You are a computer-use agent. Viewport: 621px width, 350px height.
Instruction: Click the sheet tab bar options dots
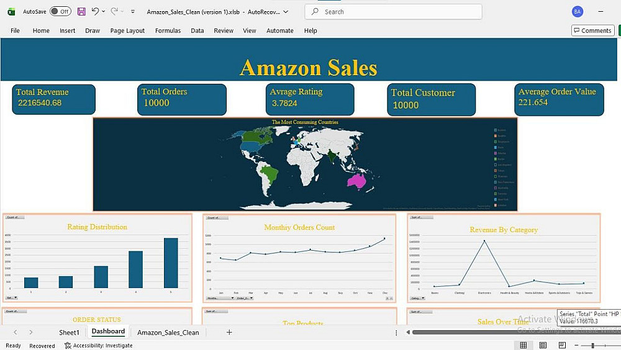click(x=396, y=333)
